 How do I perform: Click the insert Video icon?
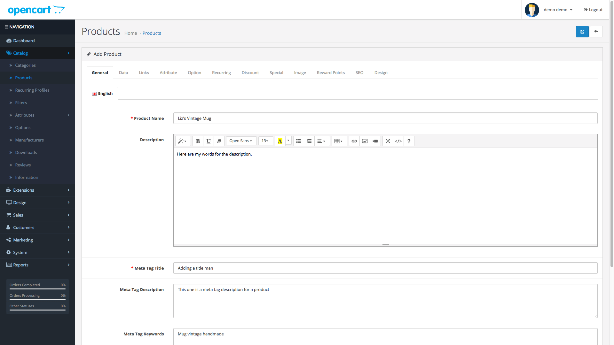tap(375, 141)
